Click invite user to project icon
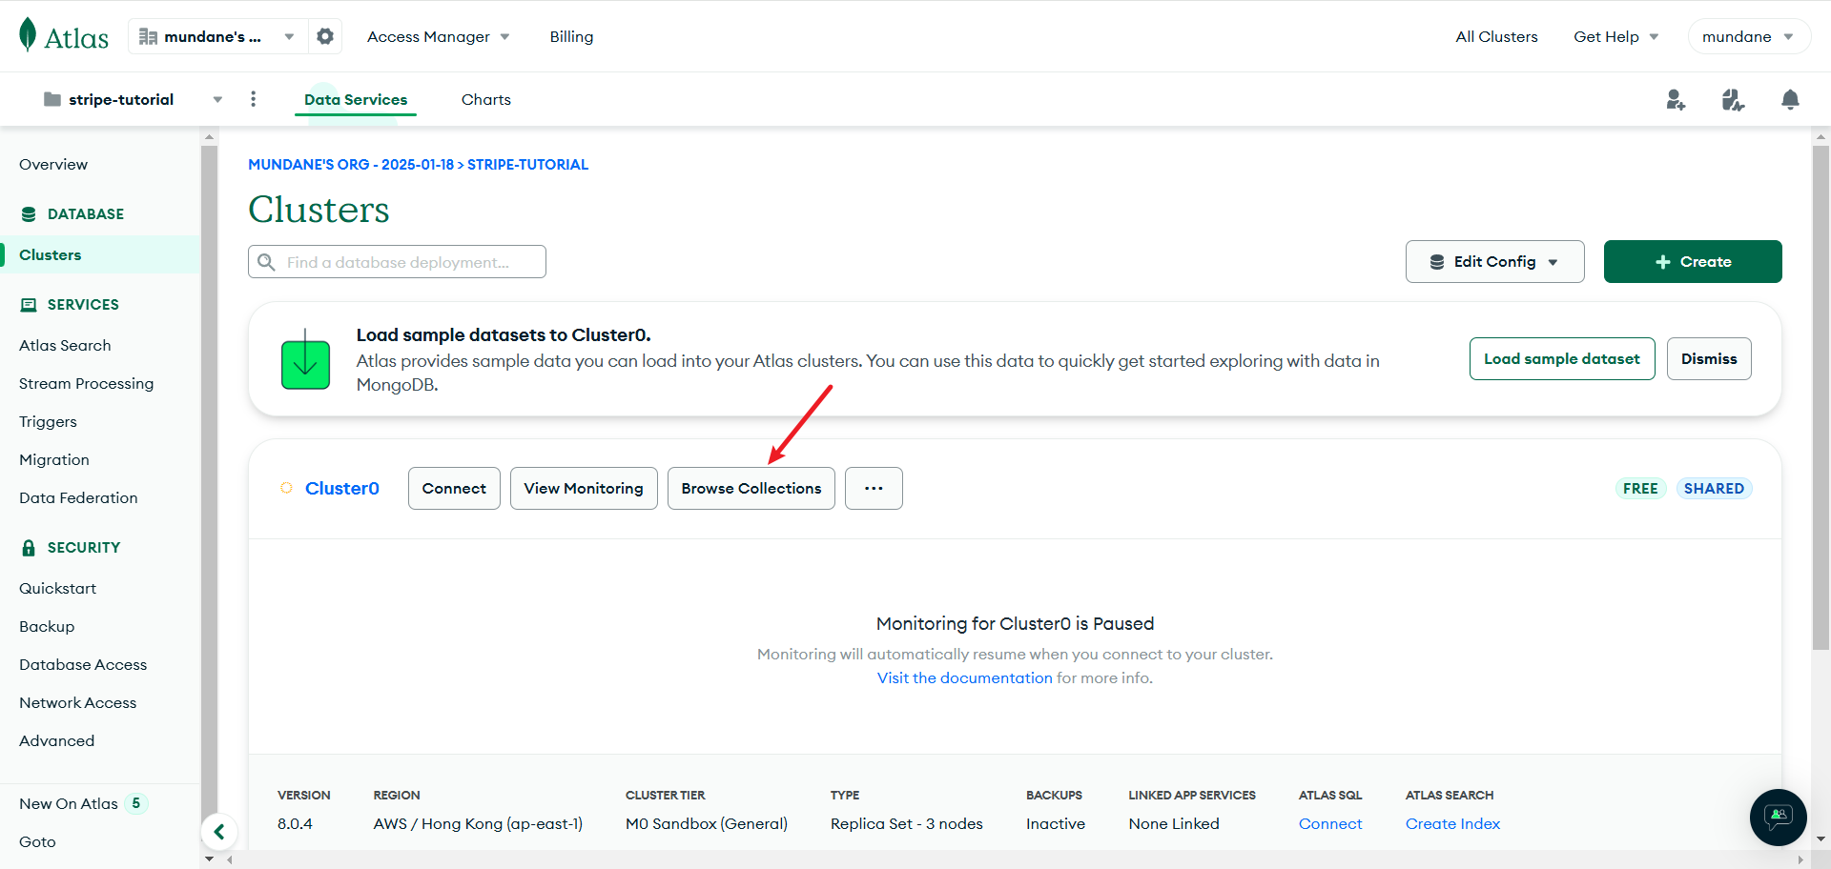Image resolution: width=1831 pixels, height=869 pixels. pos(1676,99)
